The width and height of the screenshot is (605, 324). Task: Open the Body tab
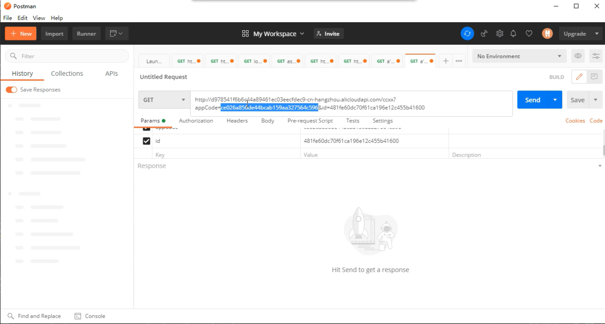coord(268,121)
